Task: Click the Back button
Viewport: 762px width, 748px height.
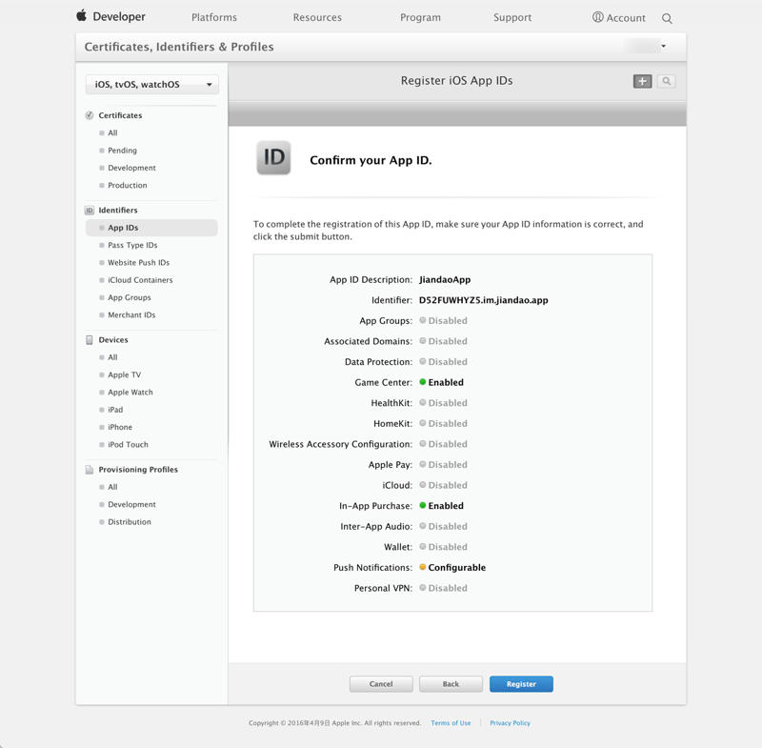Action: tap(451, 684)
